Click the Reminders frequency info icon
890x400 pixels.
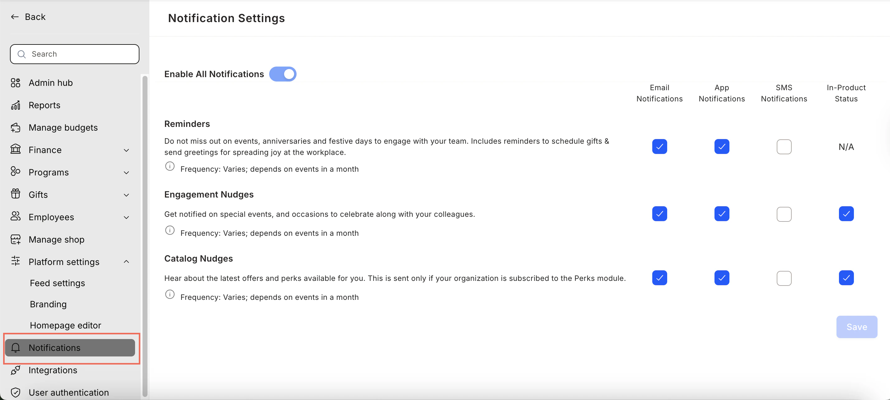click(170, 166)
